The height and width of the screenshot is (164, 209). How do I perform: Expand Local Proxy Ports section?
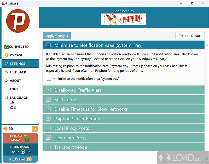(x=123, y=128)
